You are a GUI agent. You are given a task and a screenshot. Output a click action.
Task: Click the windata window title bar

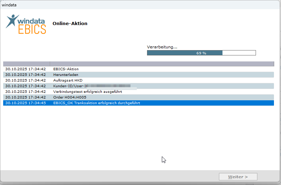pos(140,5)
